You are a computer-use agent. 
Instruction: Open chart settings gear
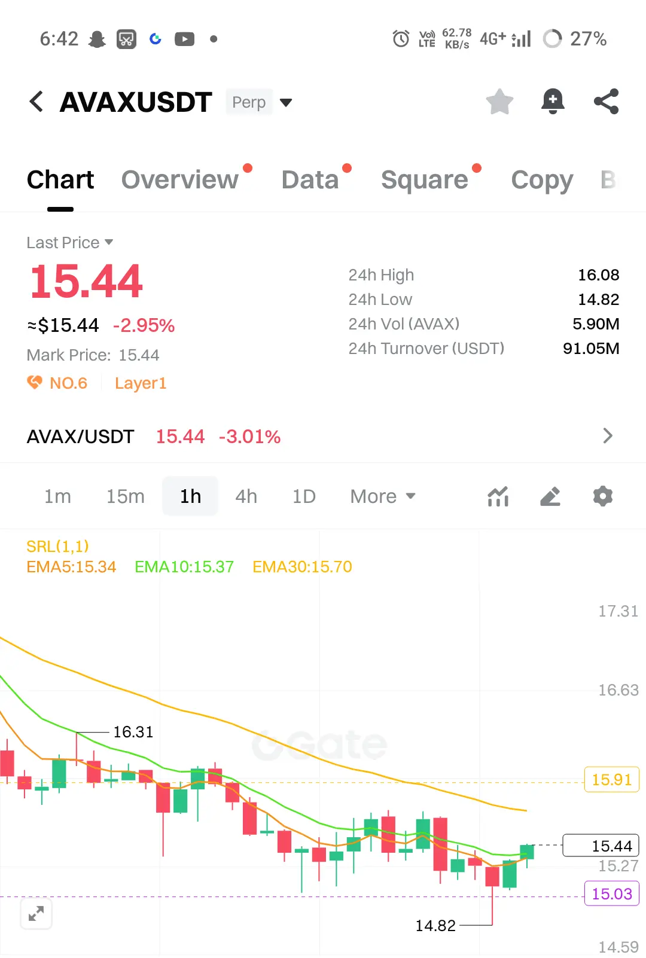pyautogui.click(x=603, y=496)
